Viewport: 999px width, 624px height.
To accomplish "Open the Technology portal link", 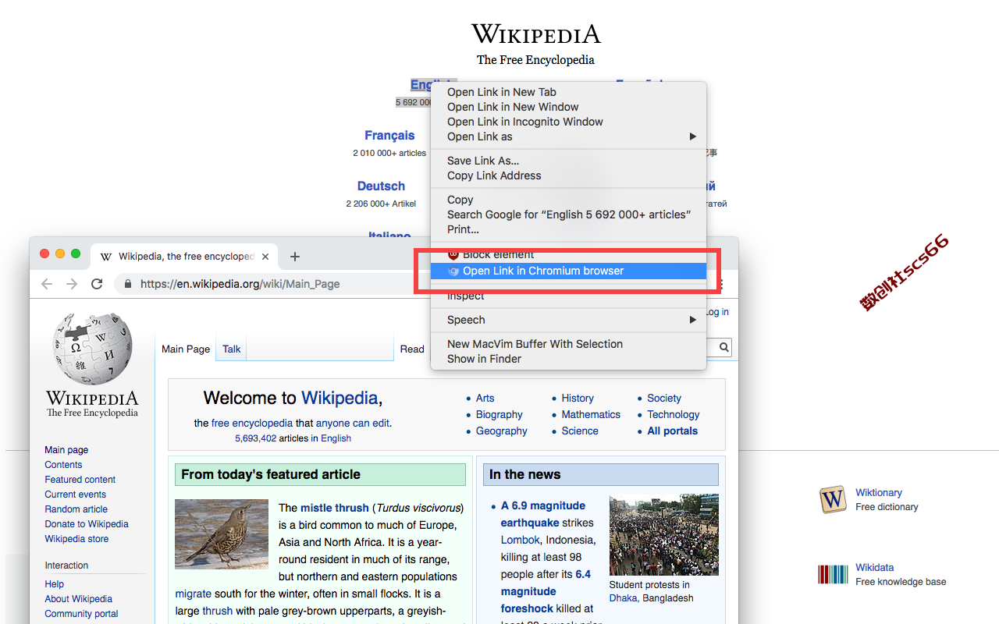I will tap(674, 415).
